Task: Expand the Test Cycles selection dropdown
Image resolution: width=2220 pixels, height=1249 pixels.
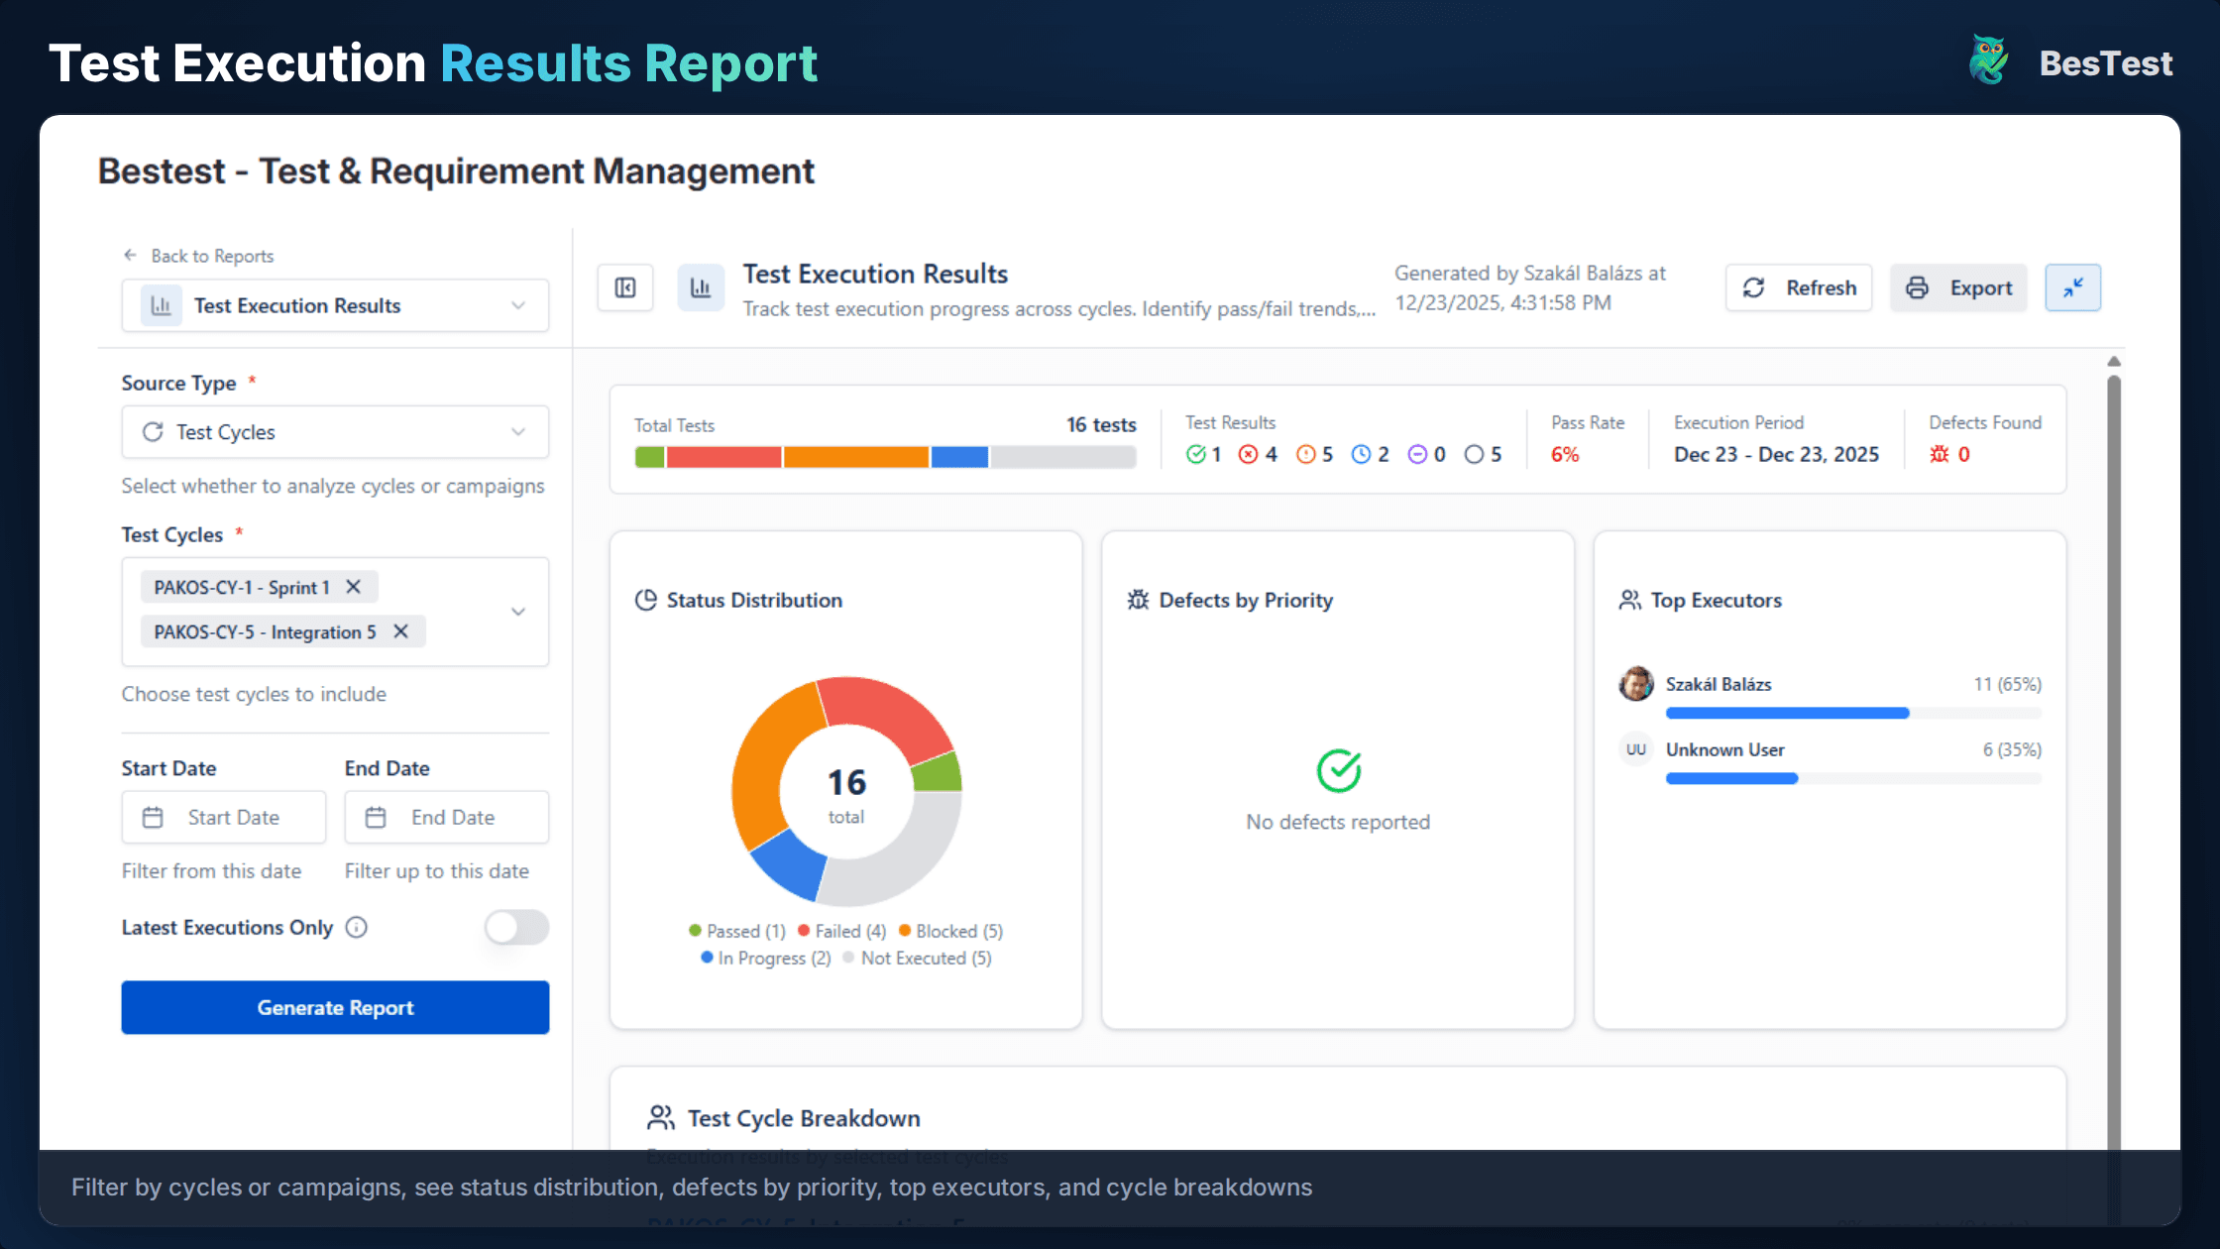Action: click(x=518, y=612)
